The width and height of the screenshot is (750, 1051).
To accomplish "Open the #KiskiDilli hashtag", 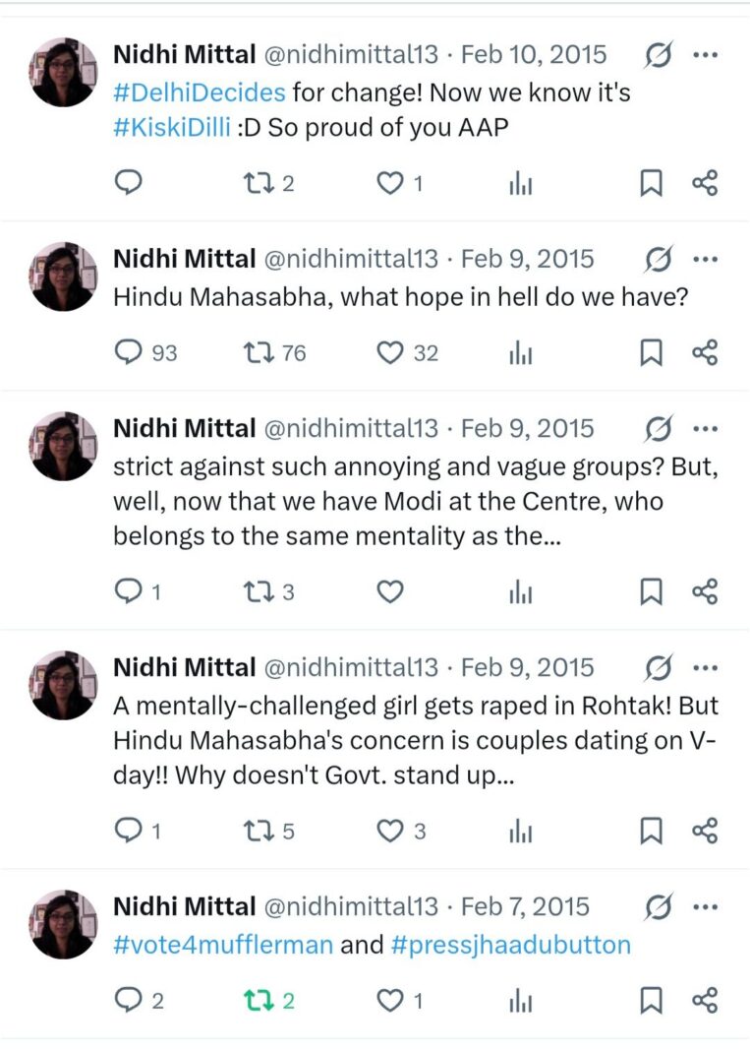I will (172, 127).
